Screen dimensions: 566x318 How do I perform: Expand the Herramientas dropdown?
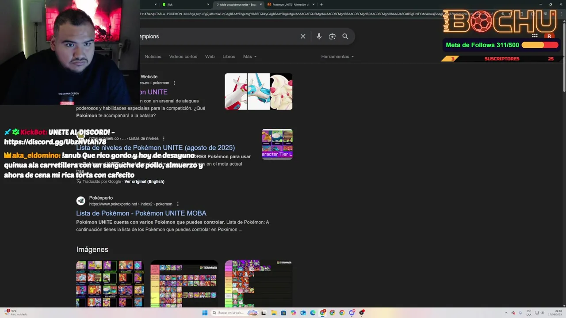pyautogui.click(x=337, y=57)
